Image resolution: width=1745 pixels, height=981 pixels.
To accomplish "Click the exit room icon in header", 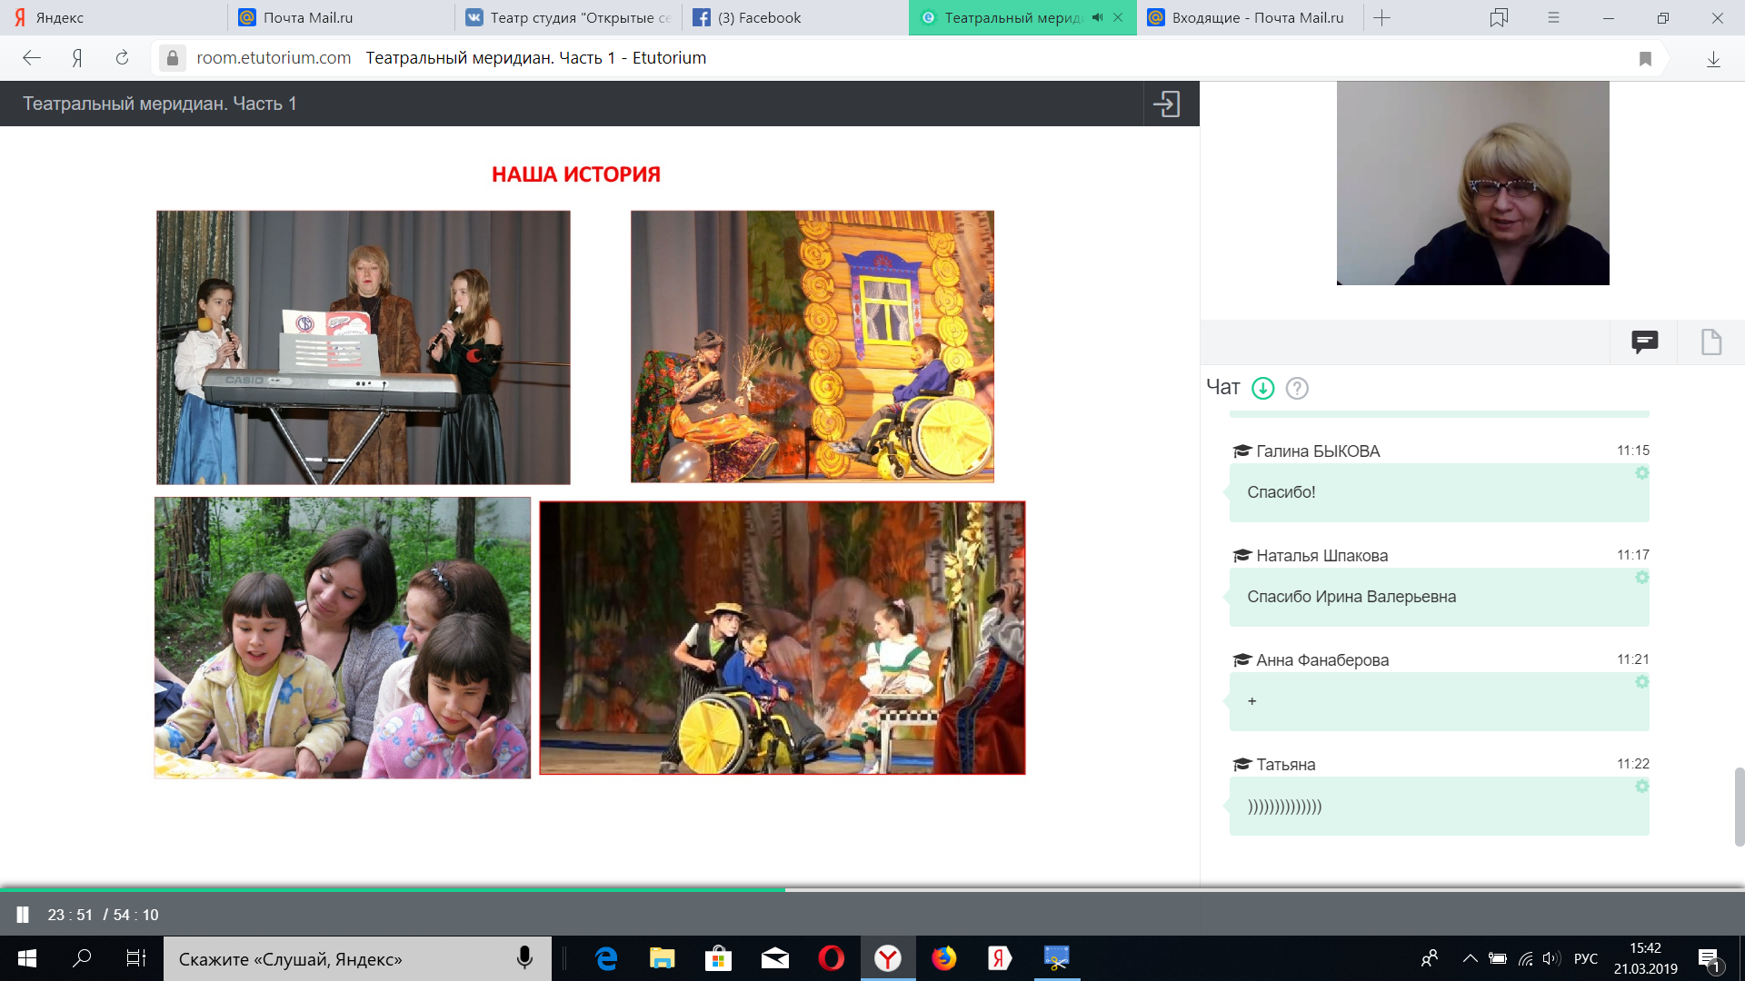I will (1166, 104).
